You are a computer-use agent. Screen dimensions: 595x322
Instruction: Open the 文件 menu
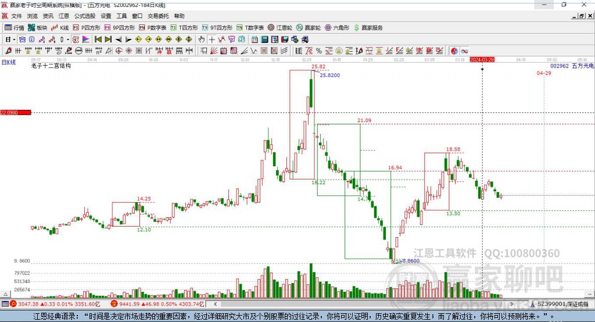[x=17, y=16]
